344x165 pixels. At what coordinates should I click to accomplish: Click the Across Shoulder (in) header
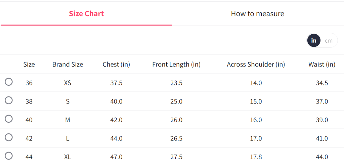click(x=256, y=65)
